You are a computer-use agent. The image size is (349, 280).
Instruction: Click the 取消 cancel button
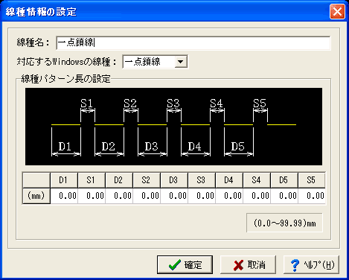point(248,265)
